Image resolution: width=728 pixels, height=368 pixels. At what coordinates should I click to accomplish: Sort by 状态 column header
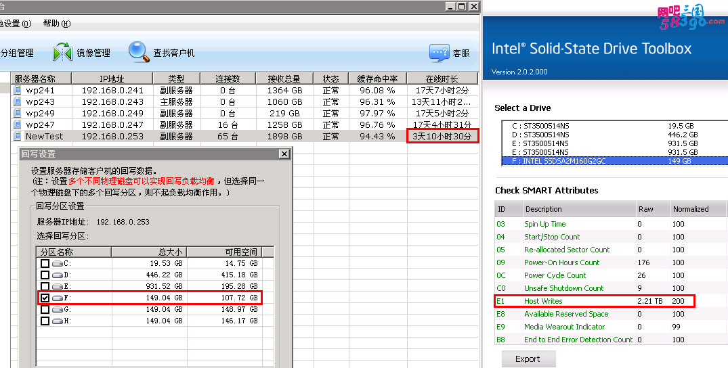click(x=331, y=78)
